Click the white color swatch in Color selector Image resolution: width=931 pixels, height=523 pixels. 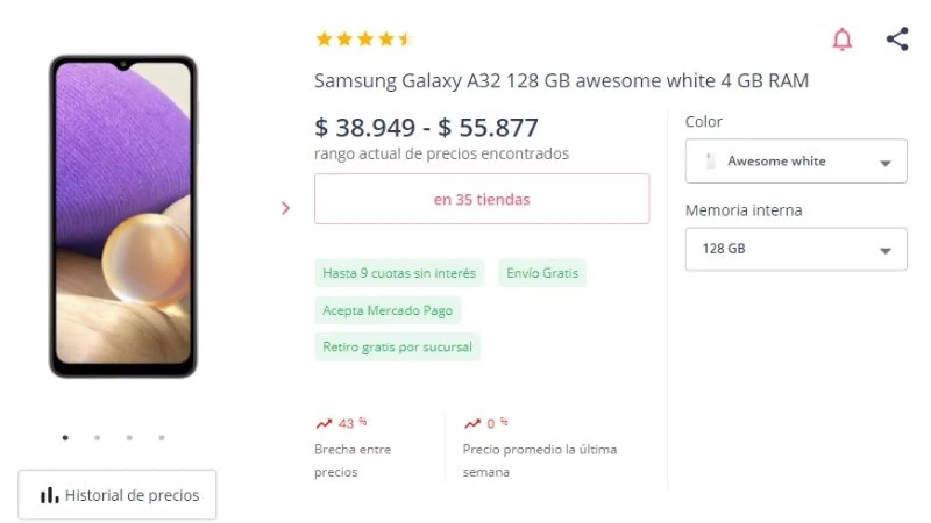click(x=710, y=161)
